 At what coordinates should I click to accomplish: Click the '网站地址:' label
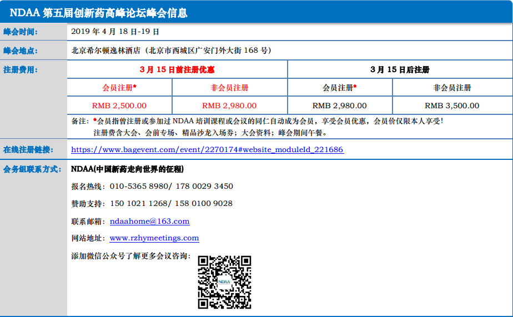(88, 238)
